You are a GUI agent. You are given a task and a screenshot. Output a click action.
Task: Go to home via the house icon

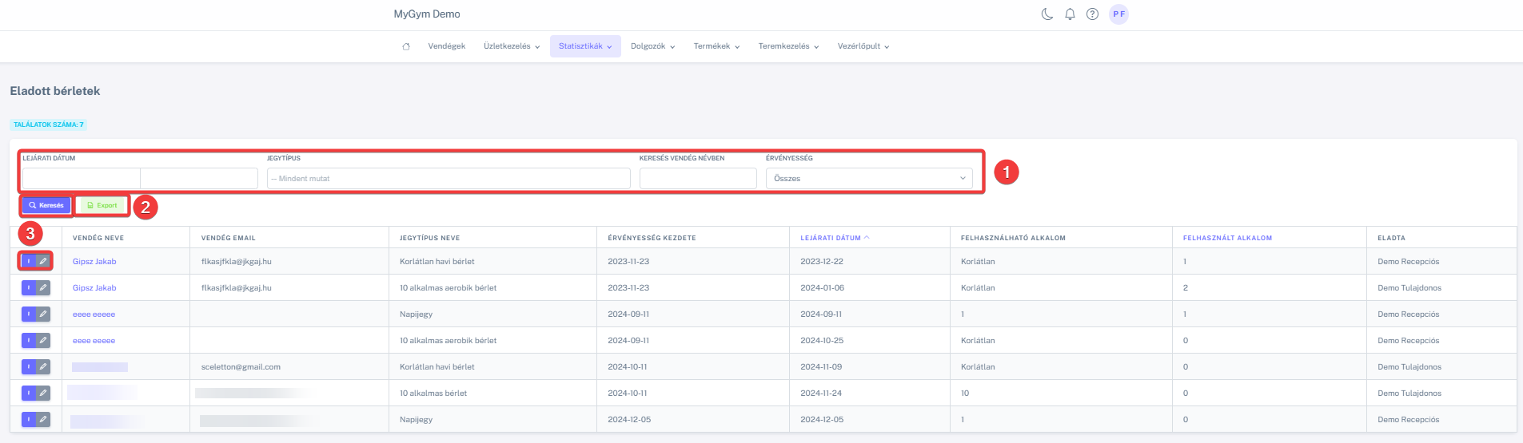406,46
